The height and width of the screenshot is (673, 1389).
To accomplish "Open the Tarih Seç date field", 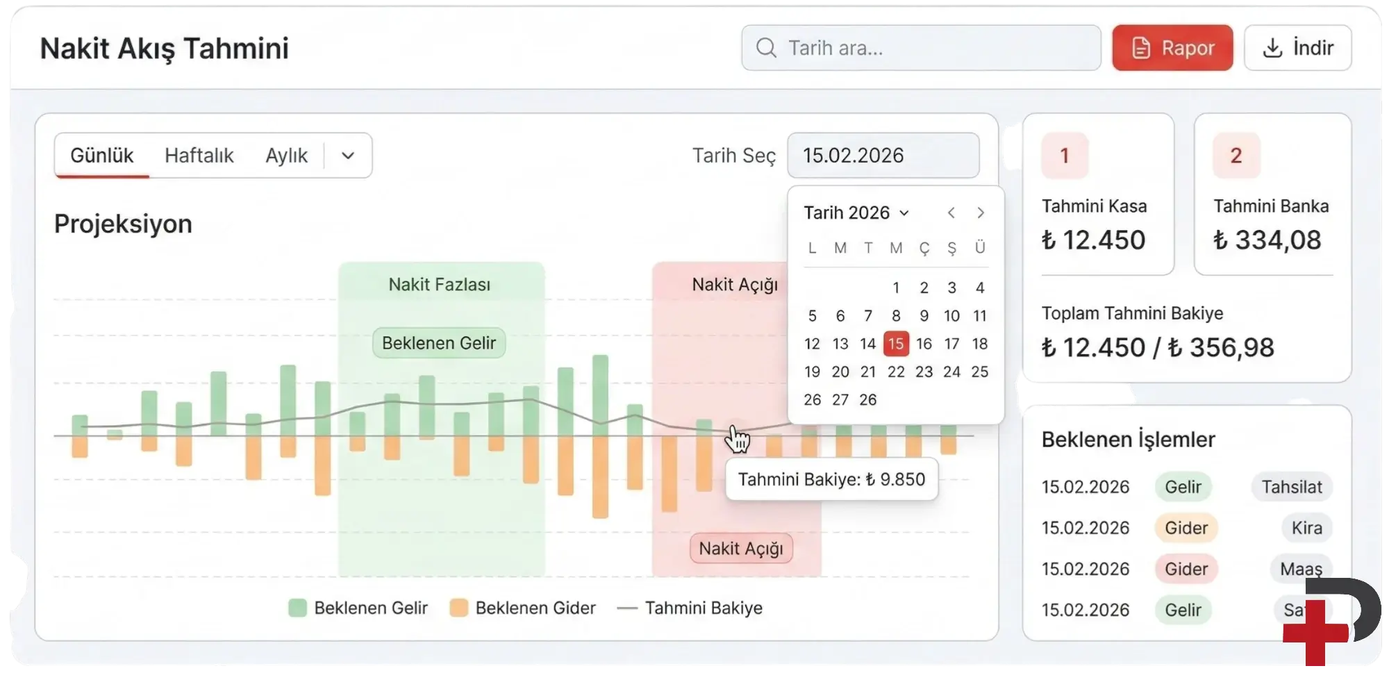I will tap(883, 156).
